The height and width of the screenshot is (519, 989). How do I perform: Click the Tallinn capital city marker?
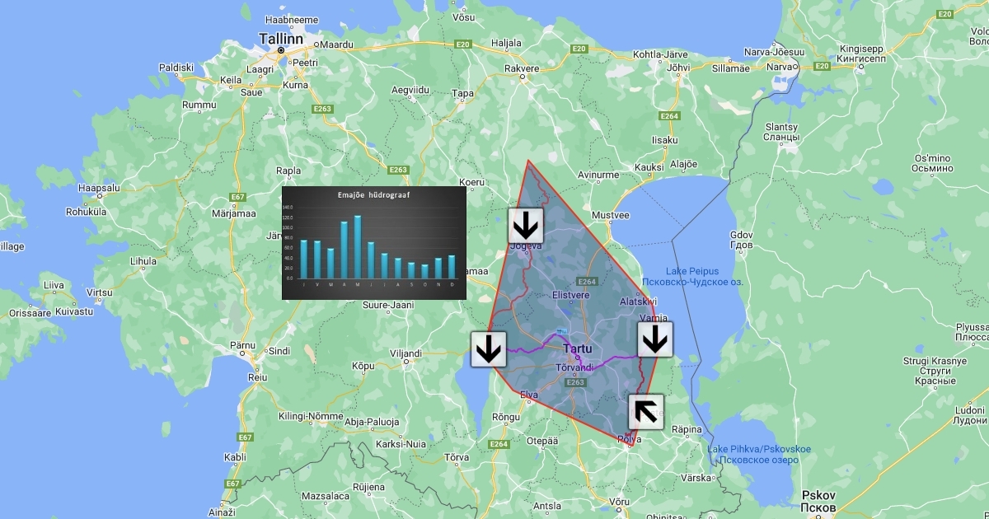tap(281, 50)
